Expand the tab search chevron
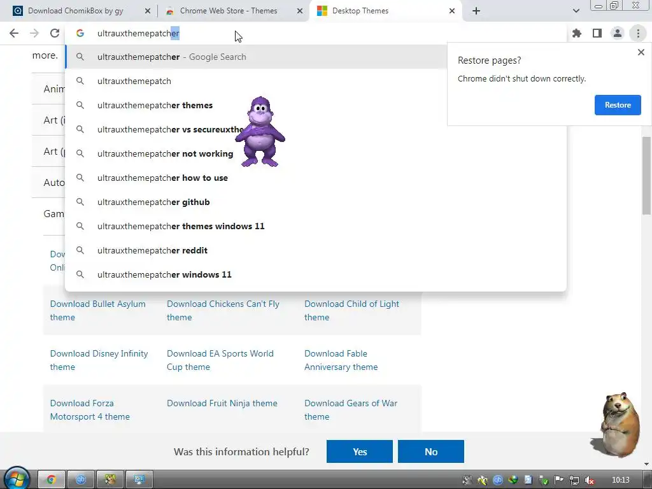 pos(576,11)
